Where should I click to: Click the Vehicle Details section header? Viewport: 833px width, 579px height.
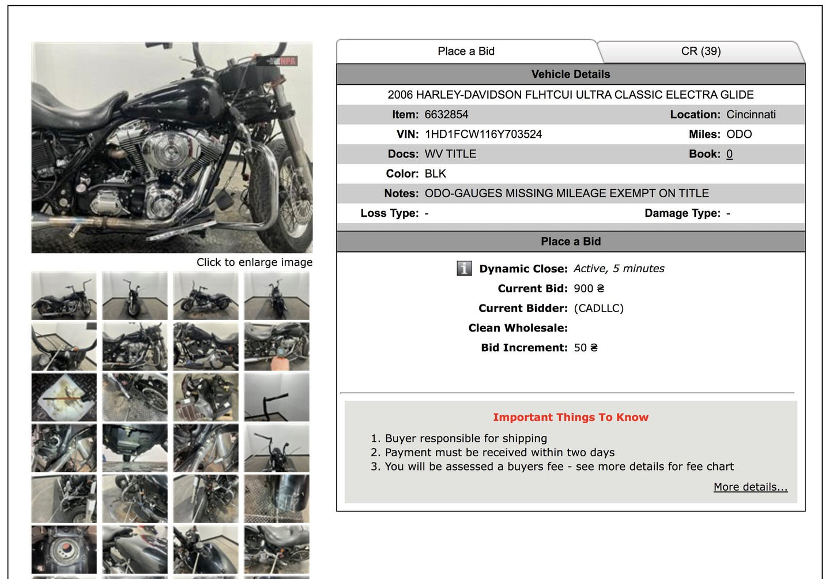click(571, 74)
